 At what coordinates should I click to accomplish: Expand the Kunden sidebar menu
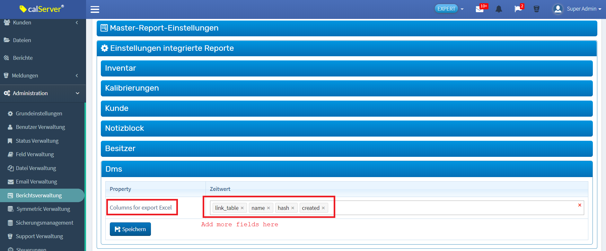click(43, 22)
